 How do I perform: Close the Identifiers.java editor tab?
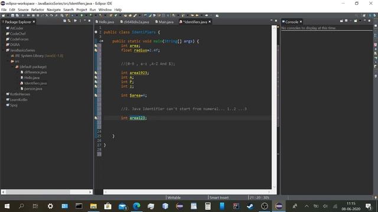point(210,22)
